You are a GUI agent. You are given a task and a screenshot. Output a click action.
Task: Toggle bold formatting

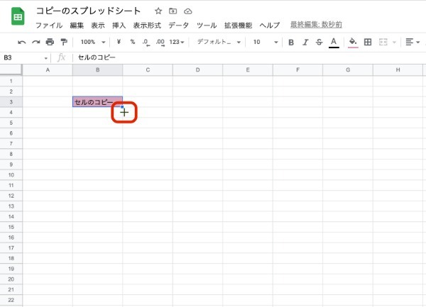point(291,42)
